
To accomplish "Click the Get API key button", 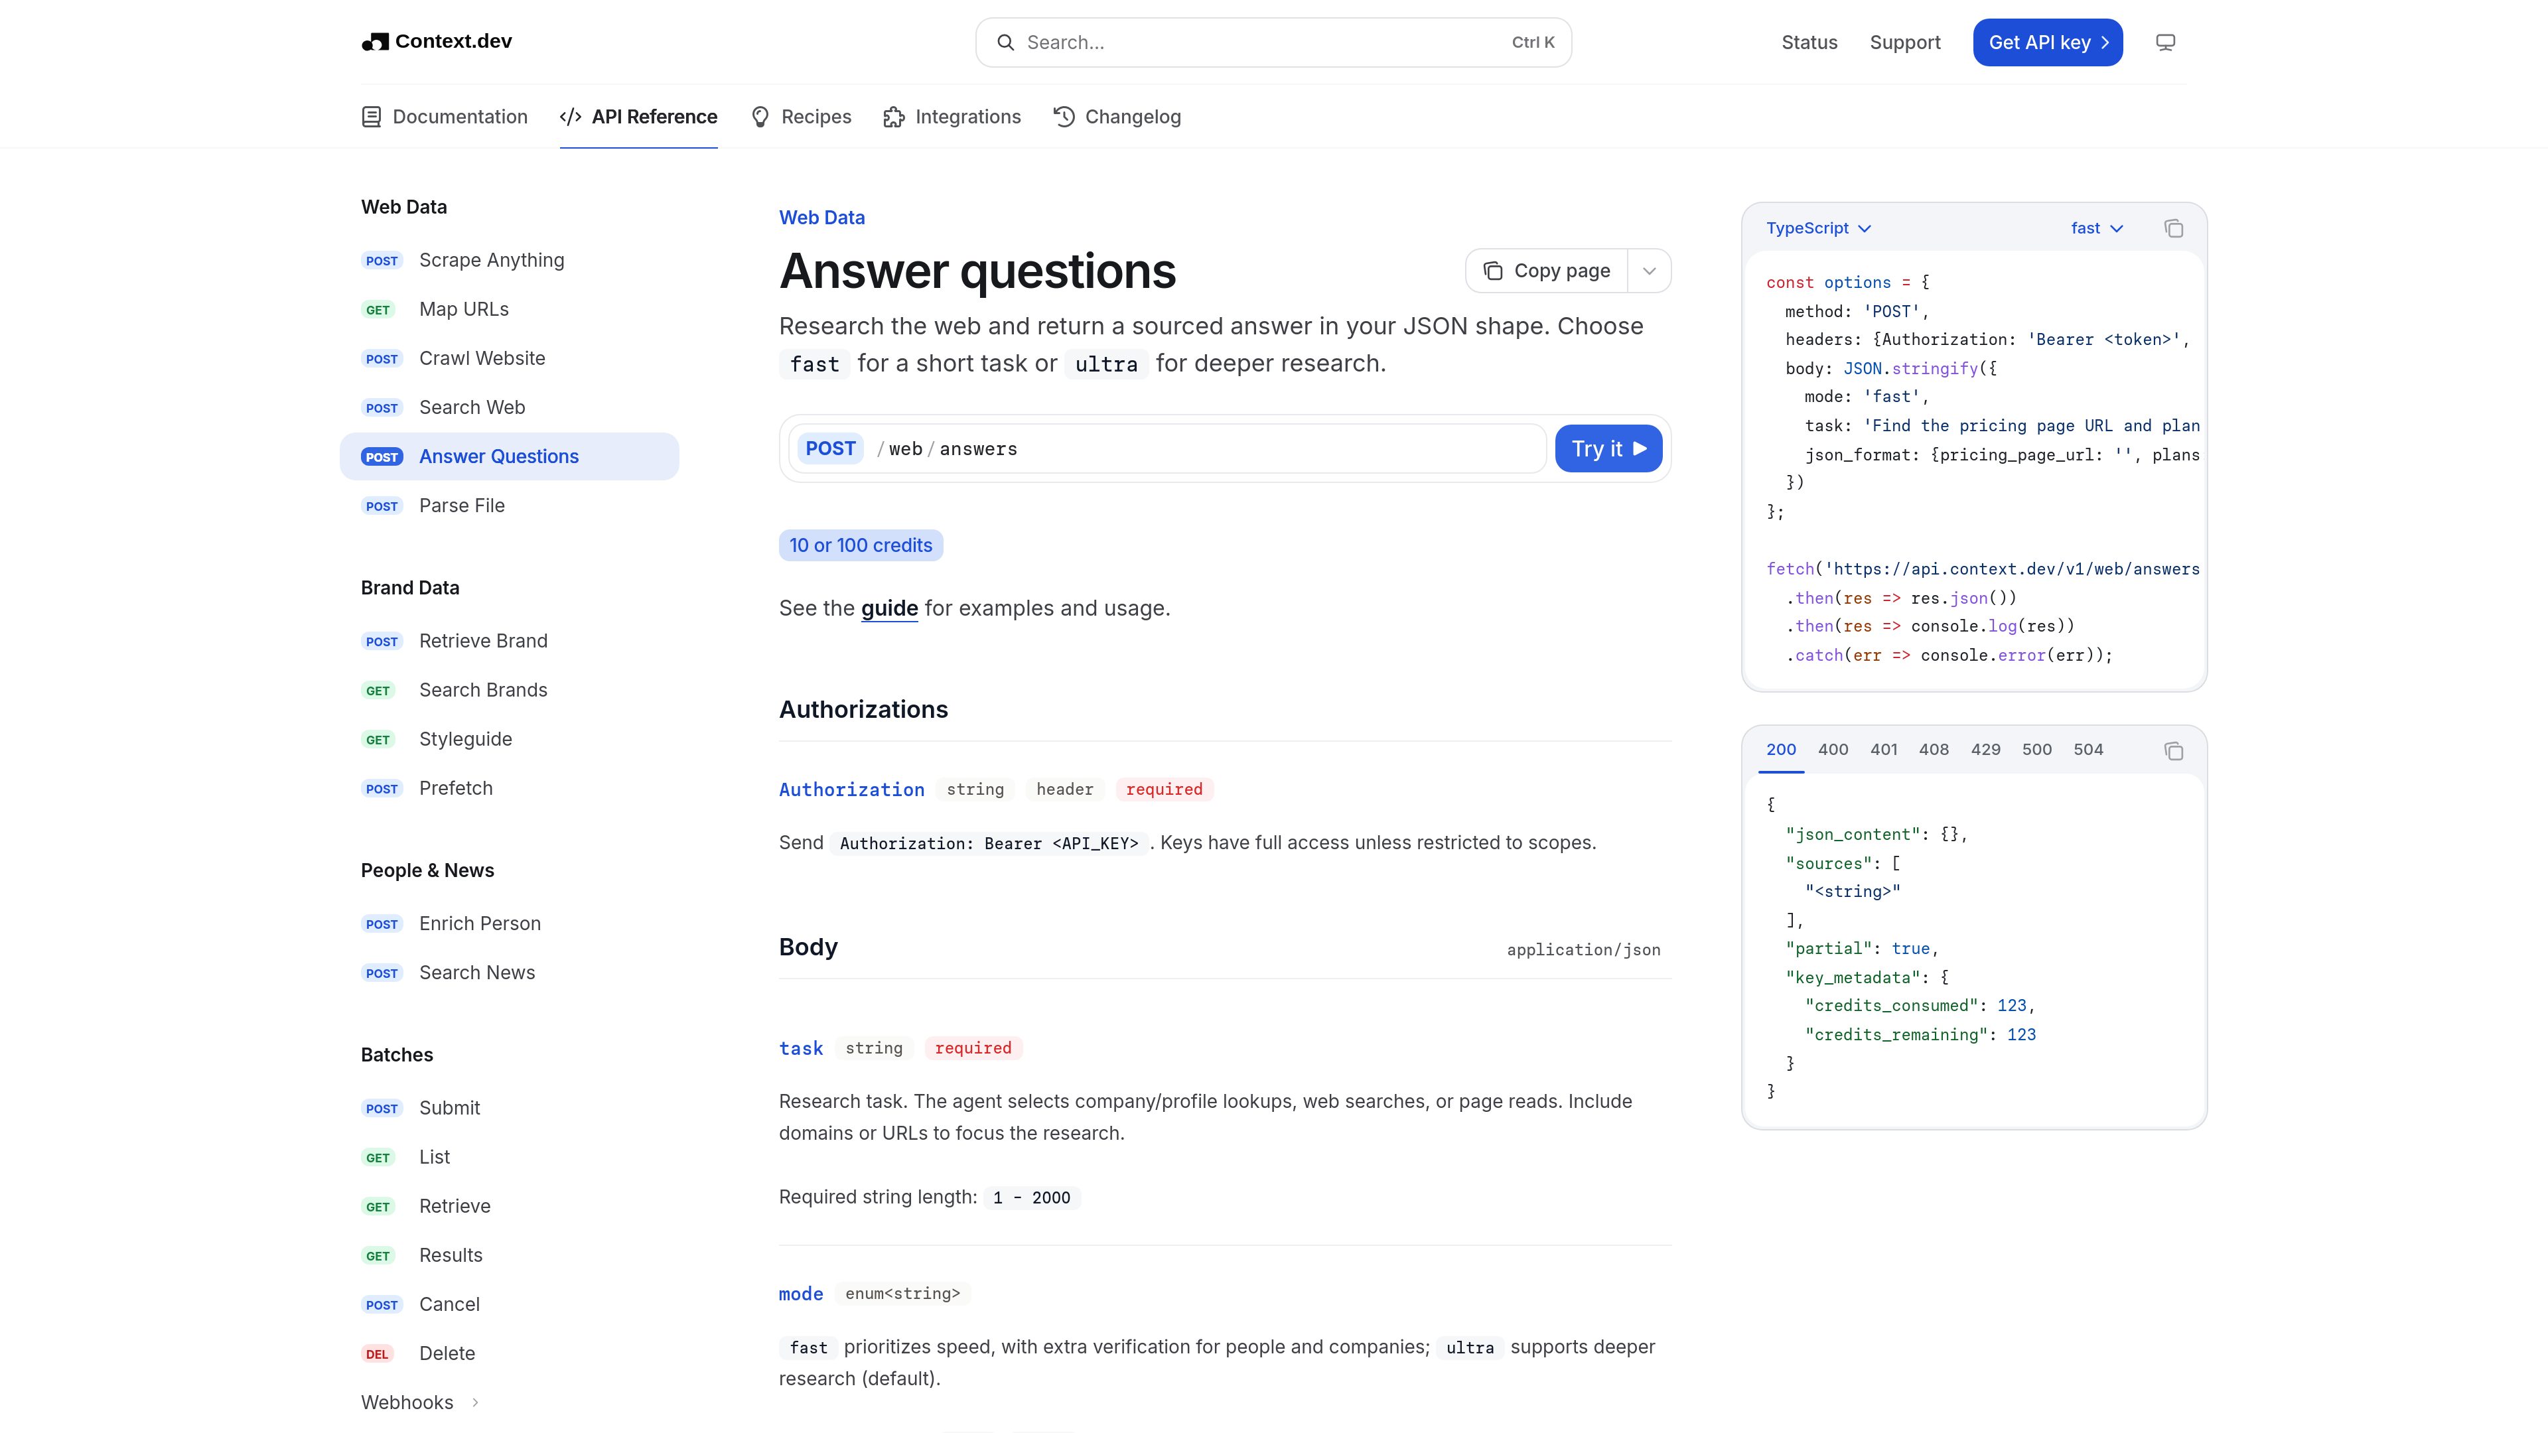I will (2048, 42).
